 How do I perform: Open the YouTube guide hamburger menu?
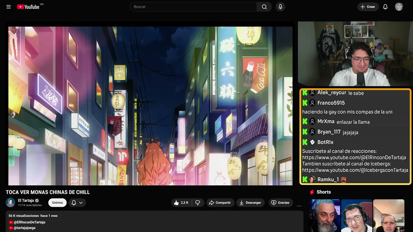pyautogui.click(x=8, y=7)
